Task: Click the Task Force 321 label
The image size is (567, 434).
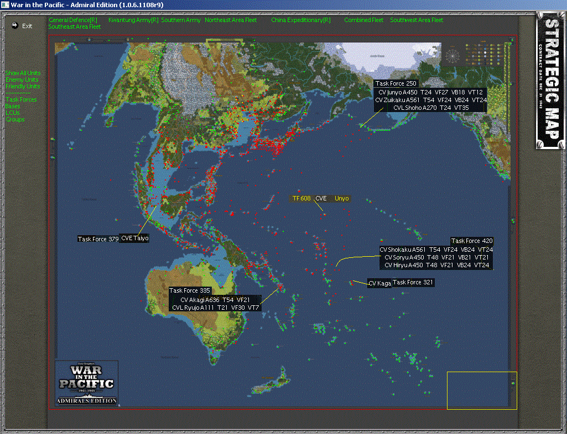Action: pos(413,282)
